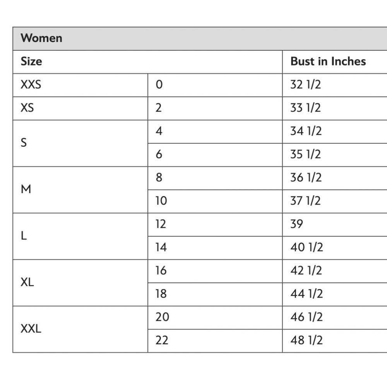The height and width of the screenshot is (387, 387).
Task: Click the 42 1/2 bust measurement
Action: [x=306, y=271]
